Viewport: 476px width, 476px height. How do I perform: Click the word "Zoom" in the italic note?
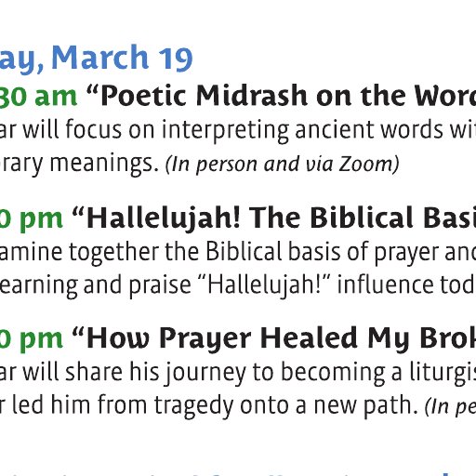click(365, 164)
